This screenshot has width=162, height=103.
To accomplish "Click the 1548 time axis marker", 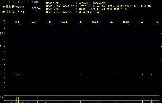I will (126, 22).
